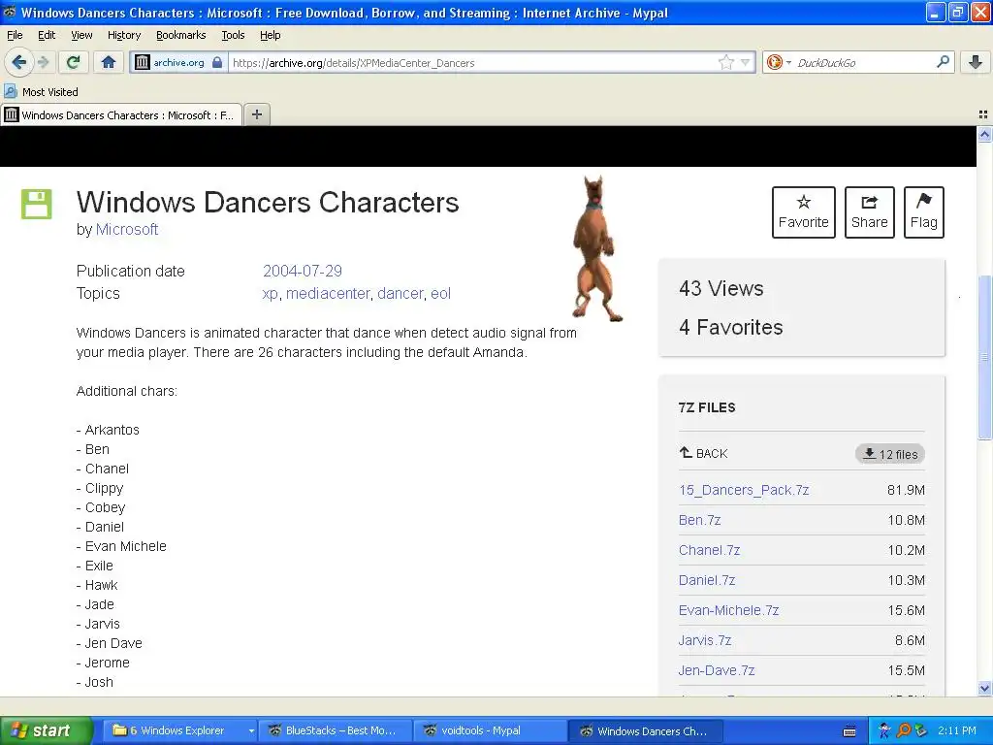The width and height of the screenshot is (993, 745).
Task: Click the taskbar keyboard icon
Action: click(x=849, y=731)
